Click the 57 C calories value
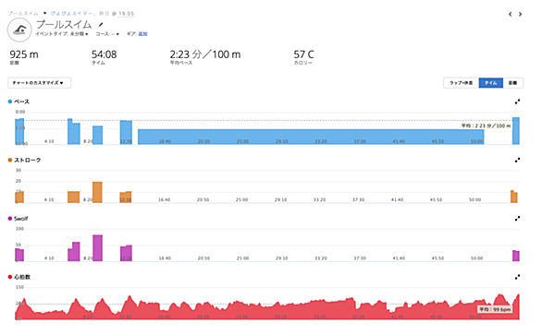The image size is (542, 335). (x=304, y=54)
